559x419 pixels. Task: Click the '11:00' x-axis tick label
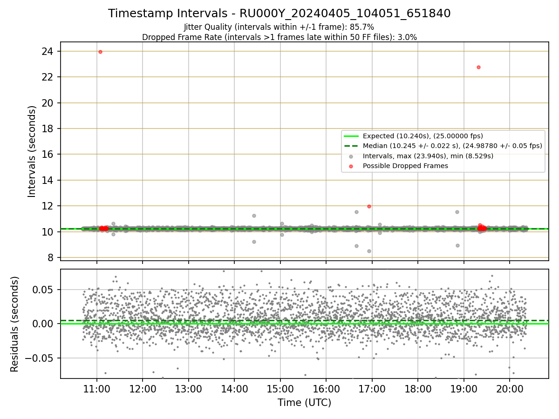(96, 389)
